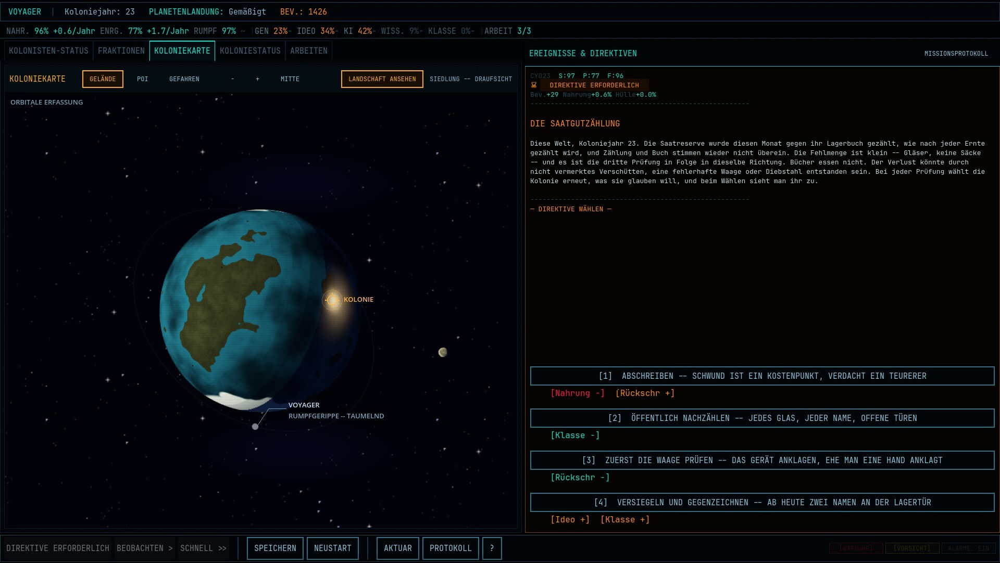Click the hourglass Direktive Erforderlich indicator
The image size is (1000, 563).
coord(589,85)
